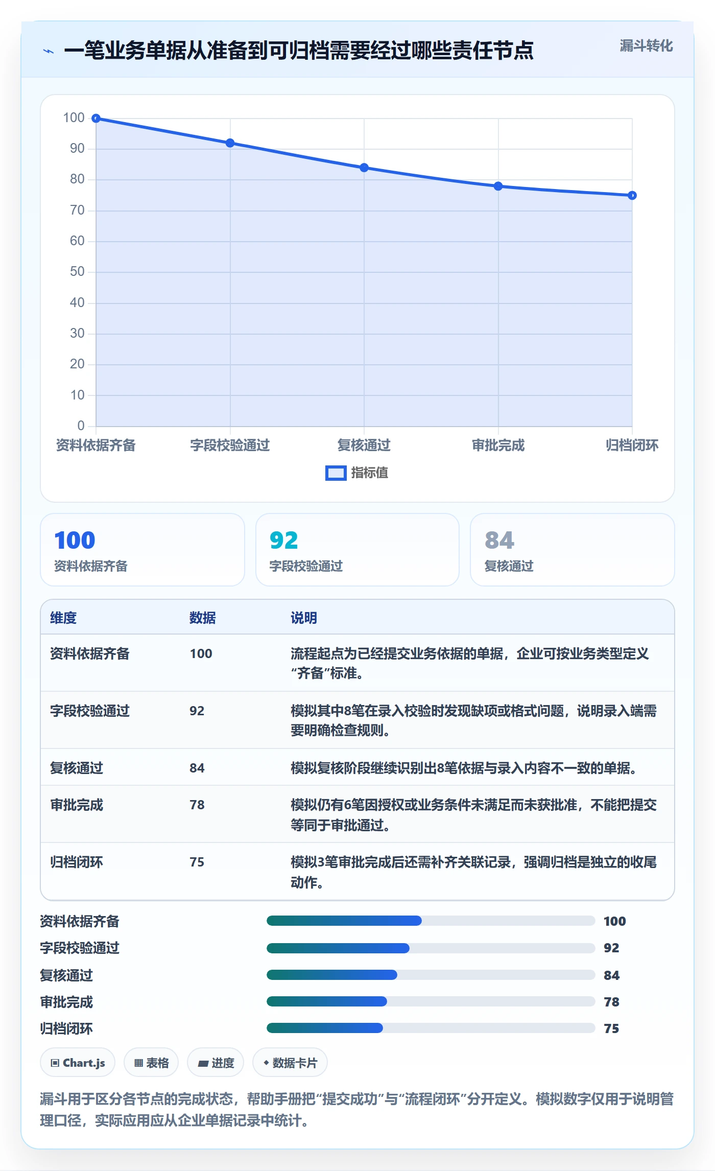Open the 92 字段校验通过 data card
This screenshot has width=715, height=1171.
pos(357,550)
